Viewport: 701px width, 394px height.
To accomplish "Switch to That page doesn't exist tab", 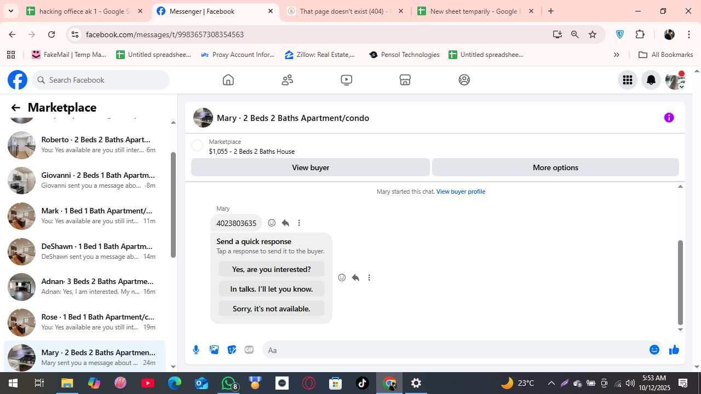I will pos(346,11).
